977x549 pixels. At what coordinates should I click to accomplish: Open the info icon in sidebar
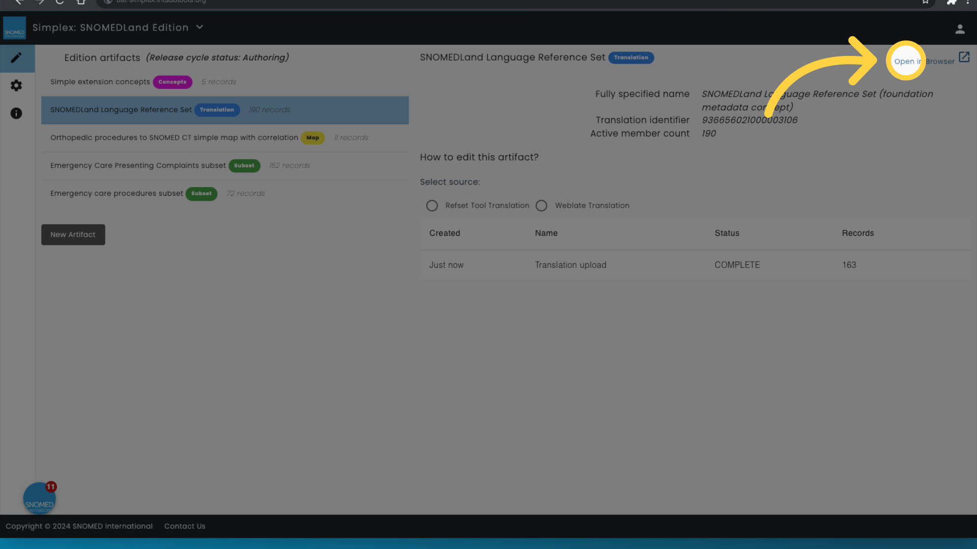click(x=16, y=113)
